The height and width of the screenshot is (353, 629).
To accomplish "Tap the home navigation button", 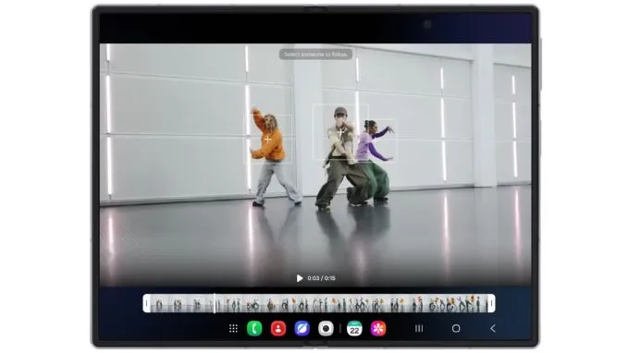I will 456,329.
